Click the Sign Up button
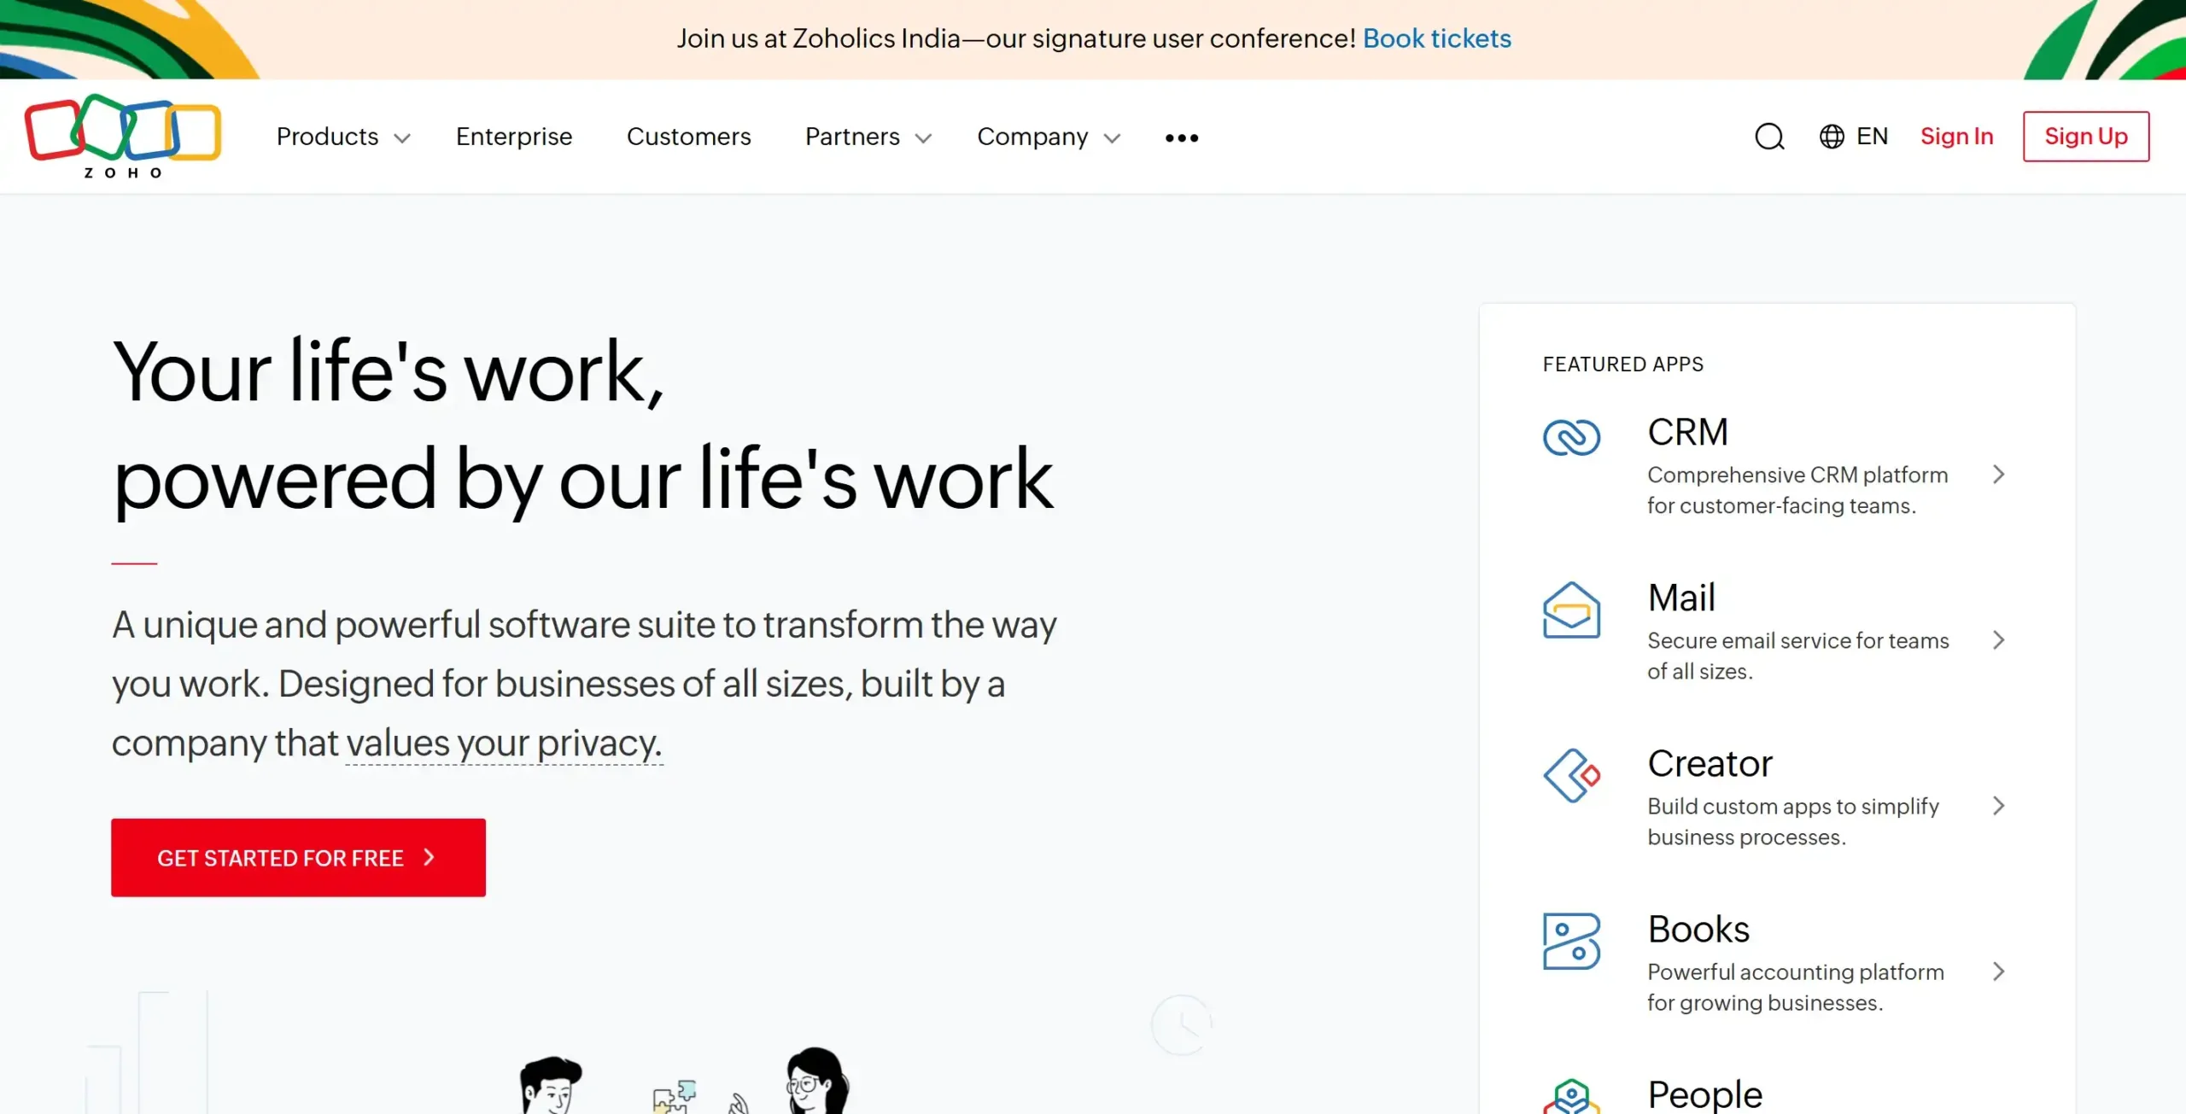2186x1114 pixels. click(2086, 137)
